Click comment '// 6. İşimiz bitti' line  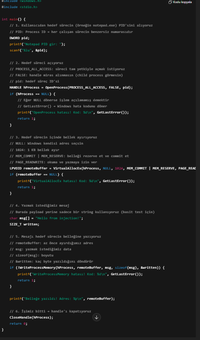50,311
